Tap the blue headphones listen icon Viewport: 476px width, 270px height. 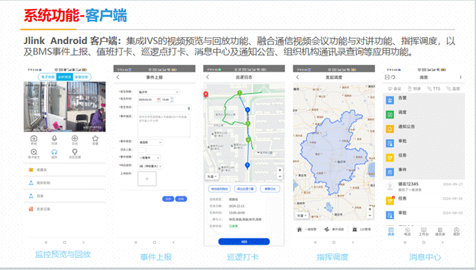(54, 152)
